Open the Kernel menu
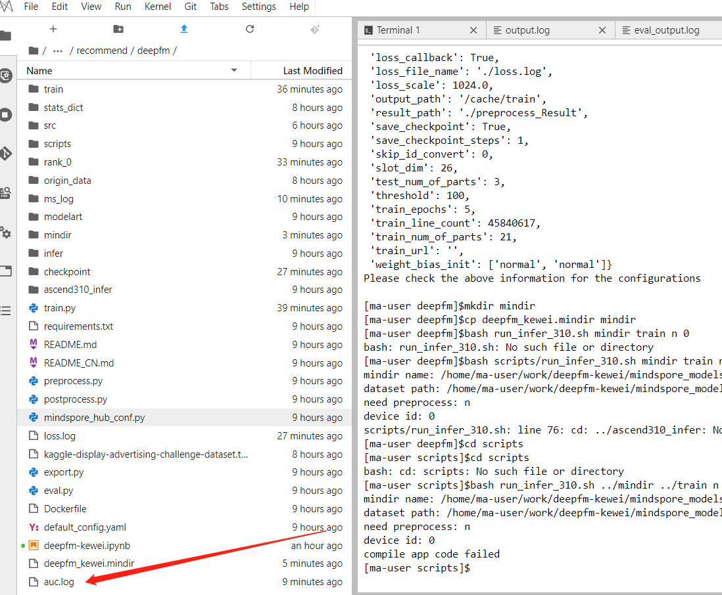This screenshot has width=722, height=595. [157, 7]
